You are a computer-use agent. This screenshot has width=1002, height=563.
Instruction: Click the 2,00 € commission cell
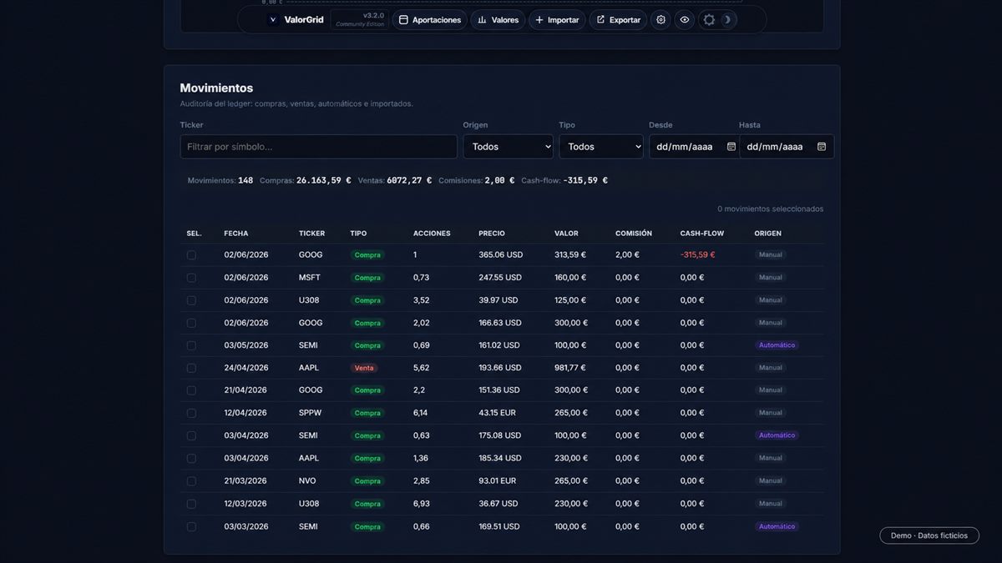coord(627,255)
